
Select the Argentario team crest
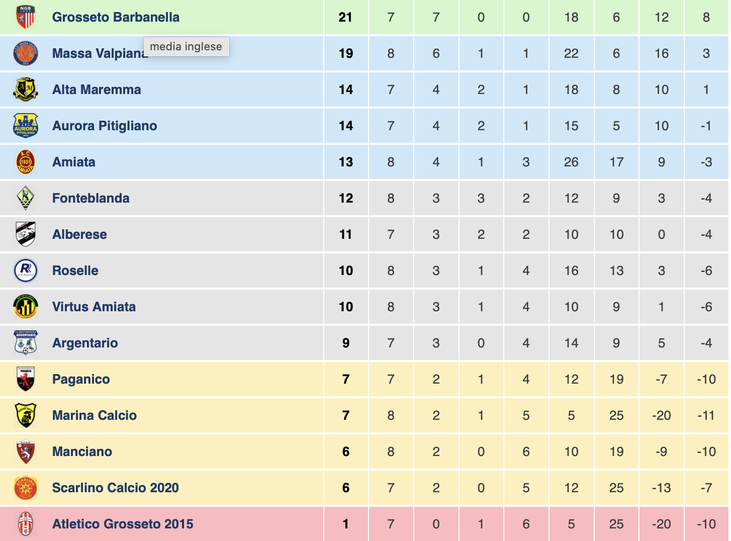click(26, 343)
